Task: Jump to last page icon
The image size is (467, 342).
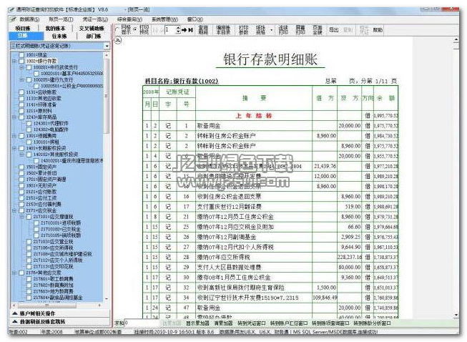Action: [x=191, y=30]
